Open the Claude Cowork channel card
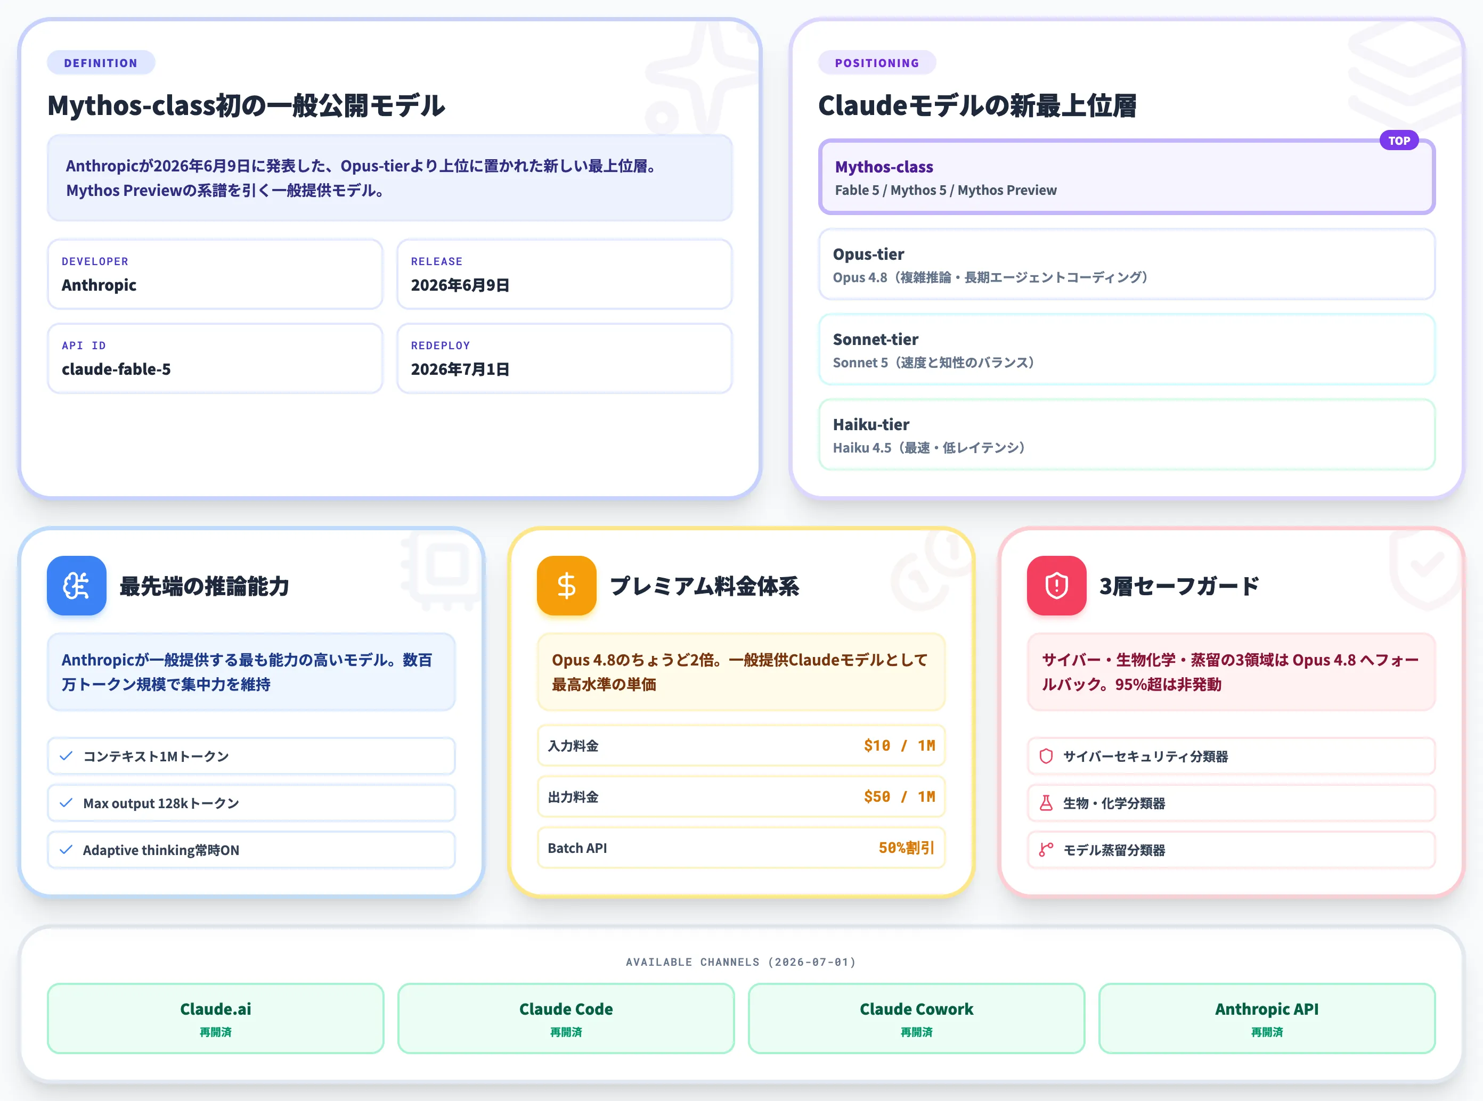Image resolution: width=1483 pixels, height=1101 pixels. click(x=916, y=1018)
